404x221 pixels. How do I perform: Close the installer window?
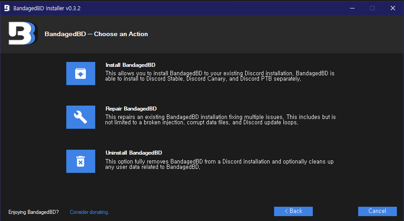click(x=393, y=8)
